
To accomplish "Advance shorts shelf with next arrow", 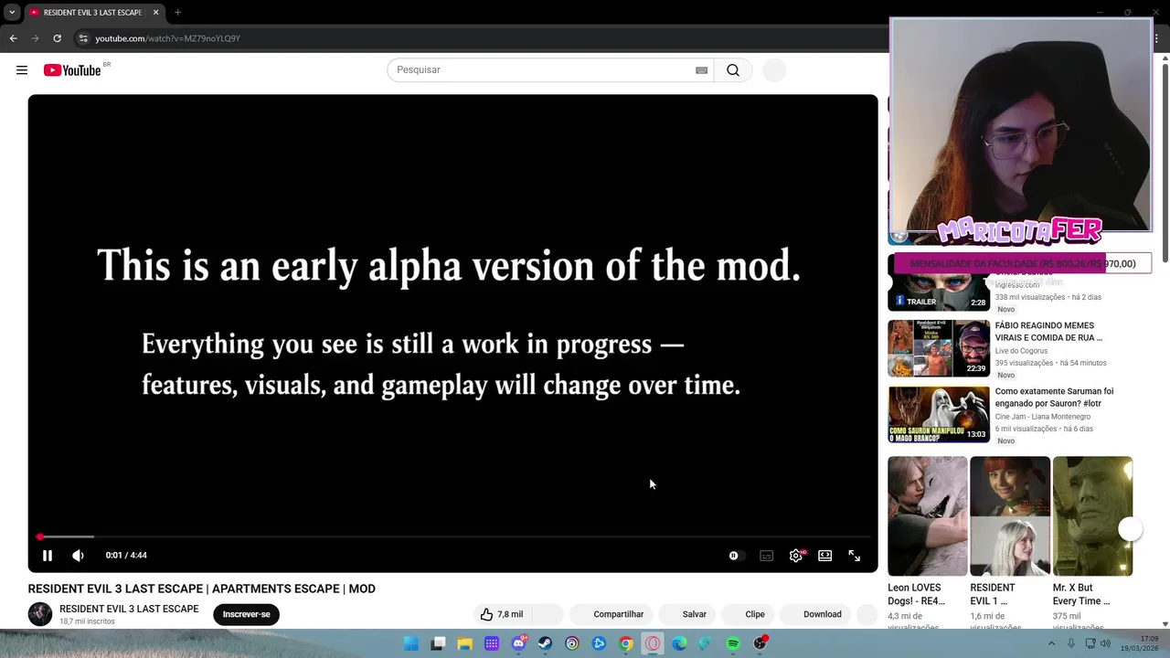I will point(1131,529).
